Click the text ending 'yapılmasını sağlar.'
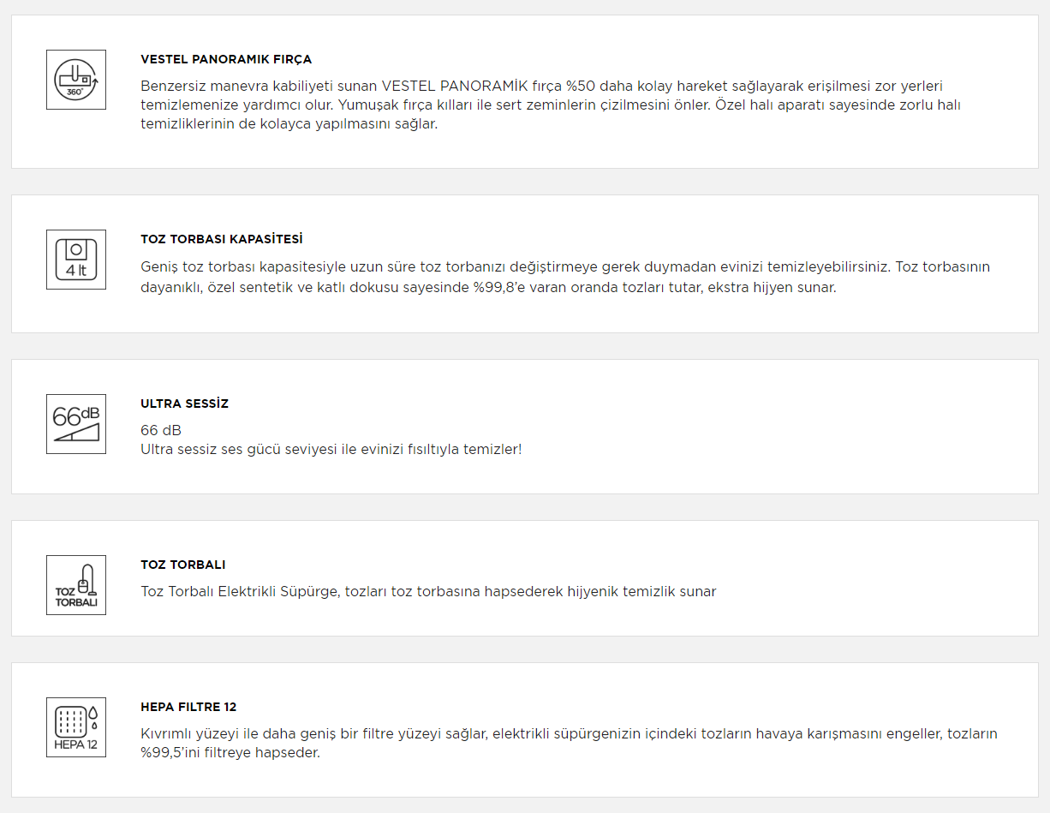 coord(289,123)
